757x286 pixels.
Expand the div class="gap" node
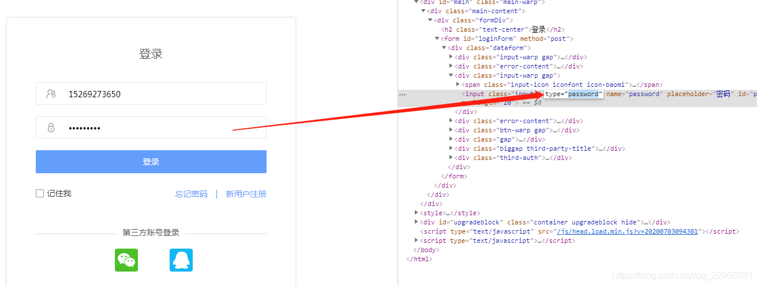click(x=451, y=139)
